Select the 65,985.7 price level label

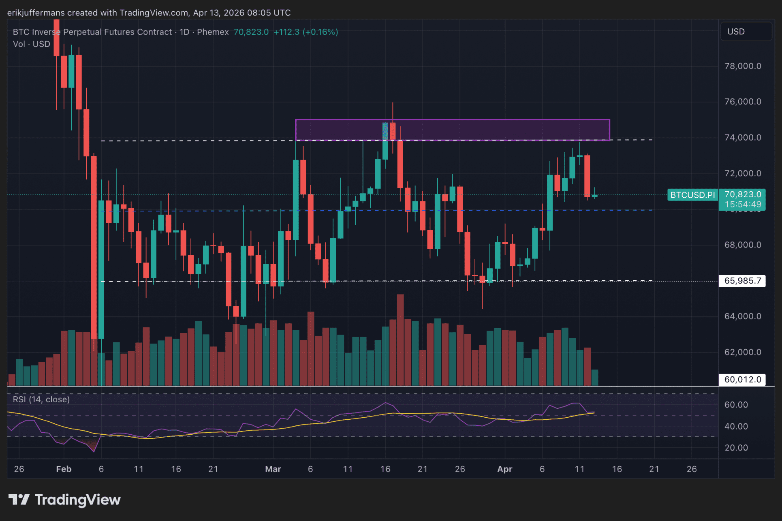coord(742,281)
